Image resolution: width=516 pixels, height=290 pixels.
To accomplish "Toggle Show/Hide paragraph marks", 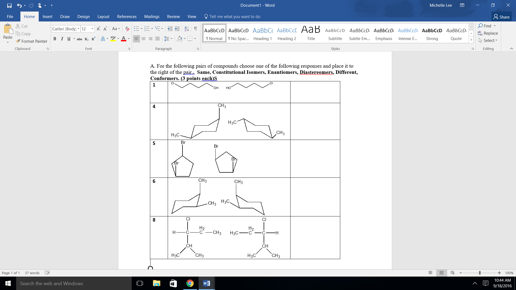I will coord(196,29).
